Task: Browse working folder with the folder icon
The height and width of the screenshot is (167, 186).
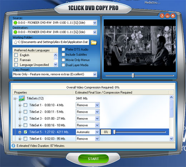Action: click(94, 43)
